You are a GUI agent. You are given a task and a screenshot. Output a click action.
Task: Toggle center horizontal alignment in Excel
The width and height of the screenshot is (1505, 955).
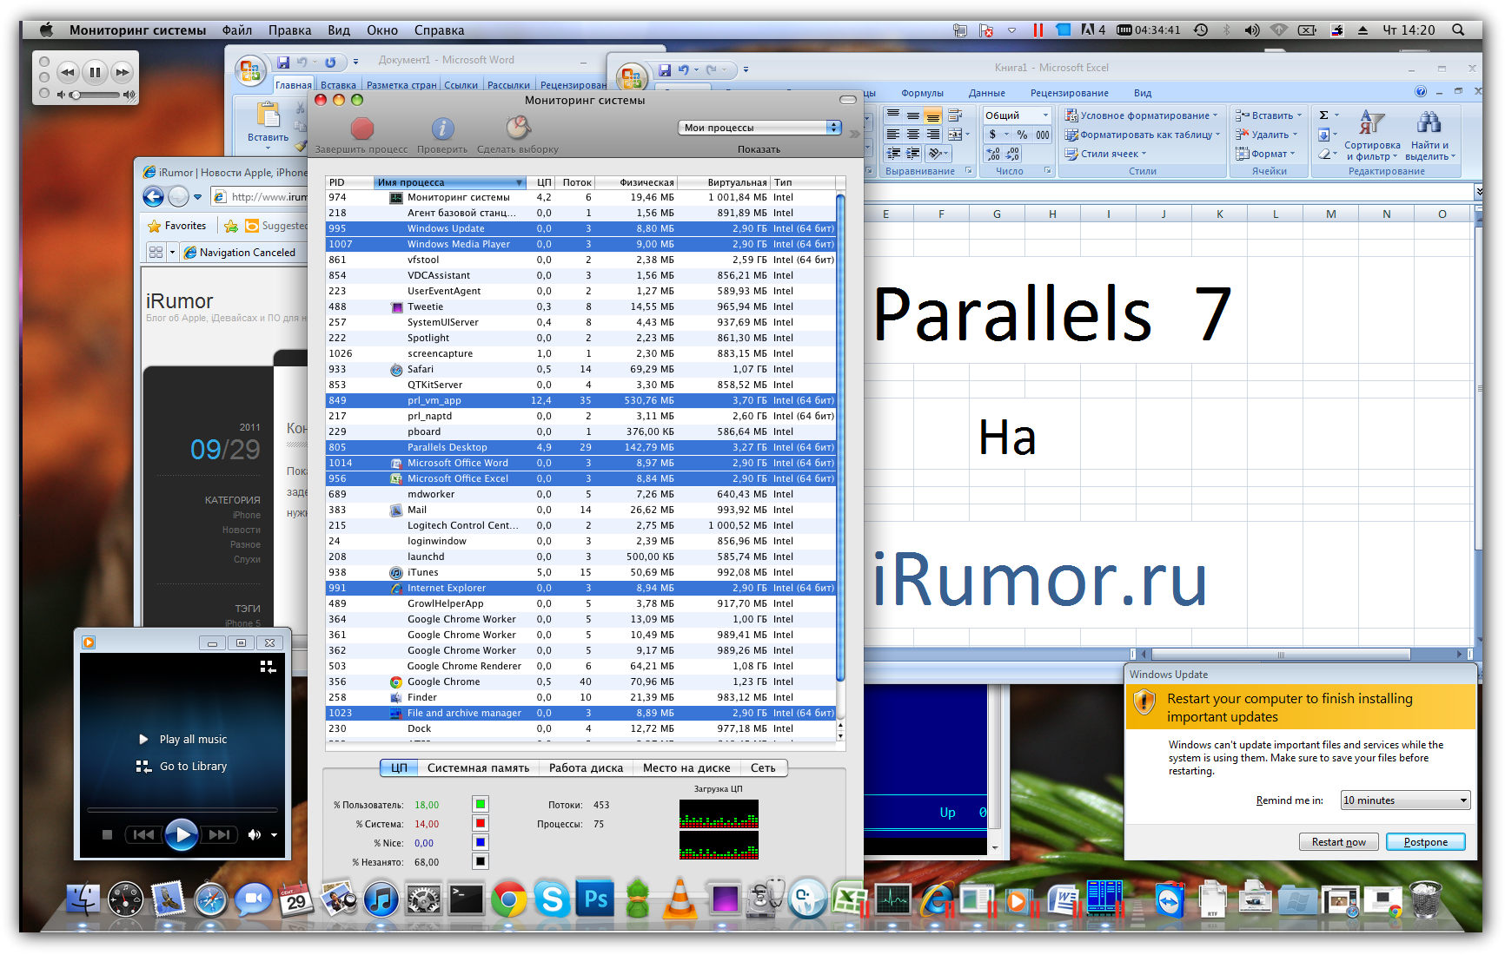coord(912,135)
